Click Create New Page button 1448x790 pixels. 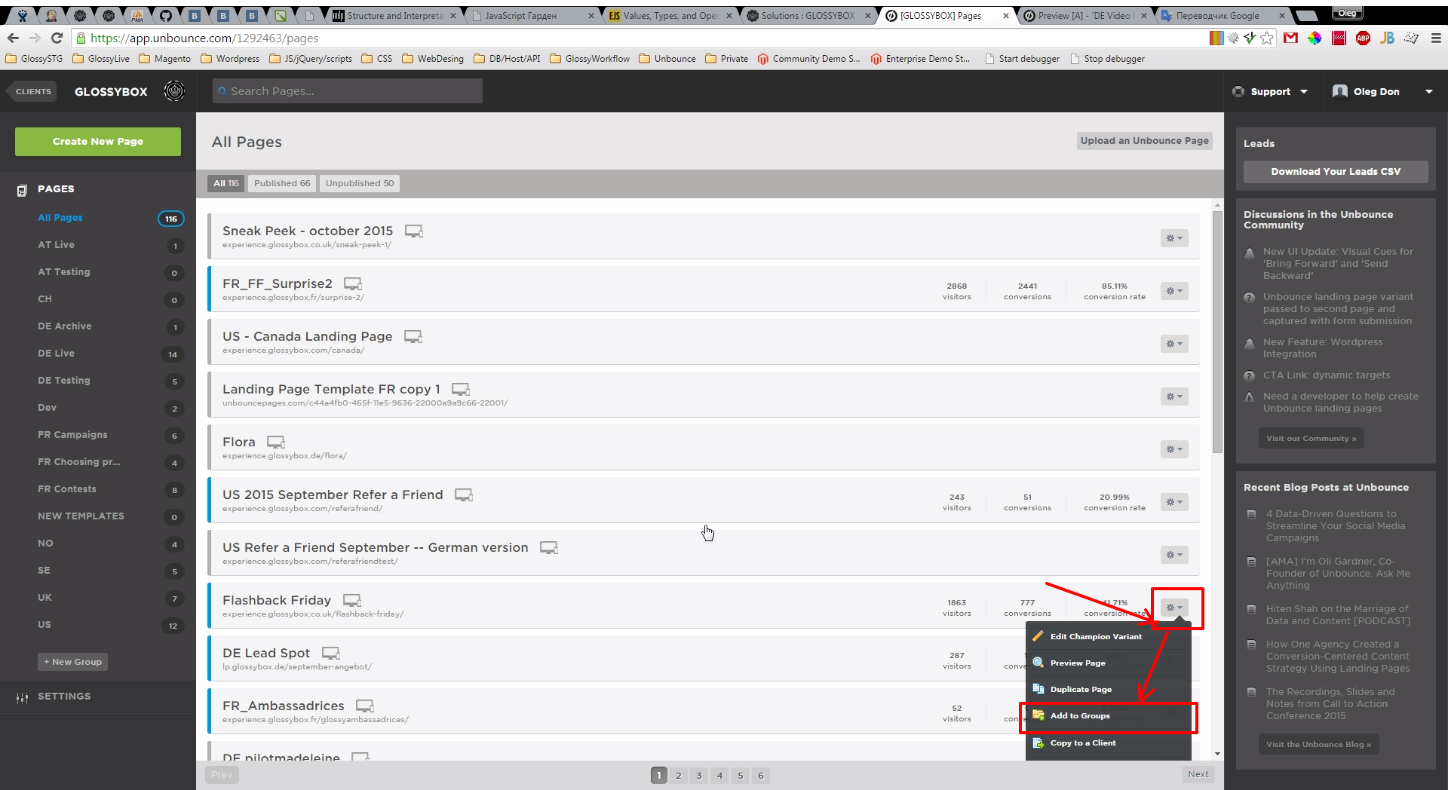[x=98, y=141]
